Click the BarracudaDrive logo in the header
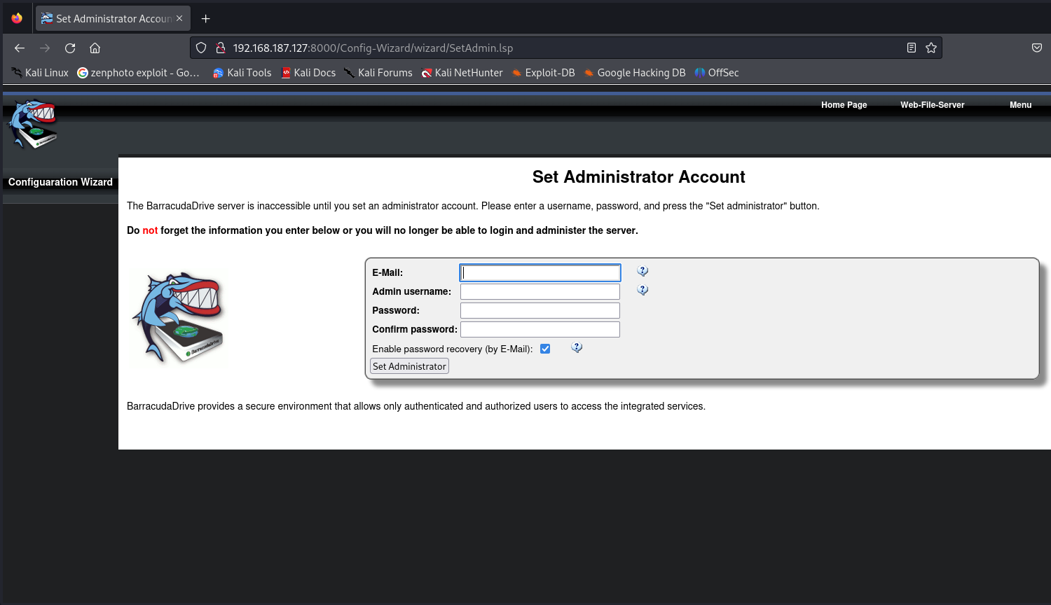The width and height of the screenshot is (1051, 605). click(32, 124)
